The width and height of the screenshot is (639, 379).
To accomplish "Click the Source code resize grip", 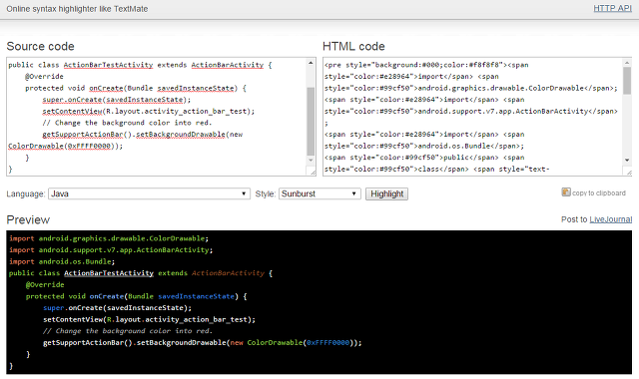I will (313, 173).
